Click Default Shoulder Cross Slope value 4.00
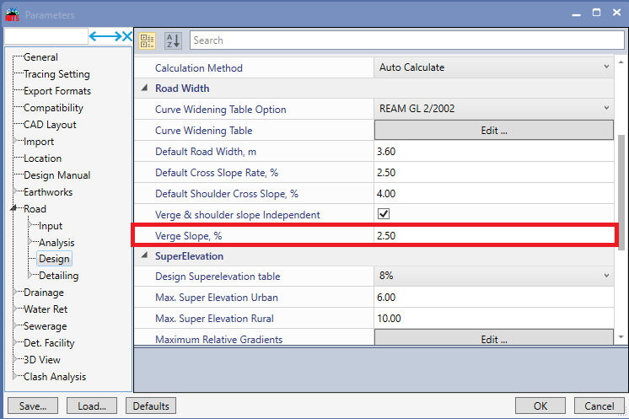Viewport: 629px width, 419px height. point(494,194)
